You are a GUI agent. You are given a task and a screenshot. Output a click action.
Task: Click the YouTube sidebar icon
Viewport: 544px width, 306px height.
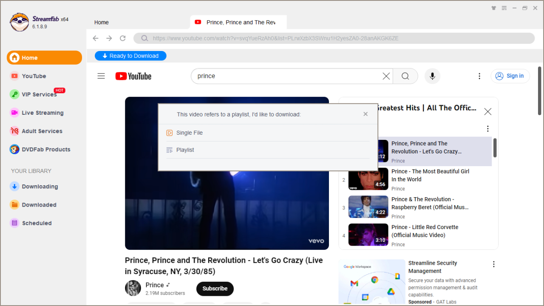(14, 76)
